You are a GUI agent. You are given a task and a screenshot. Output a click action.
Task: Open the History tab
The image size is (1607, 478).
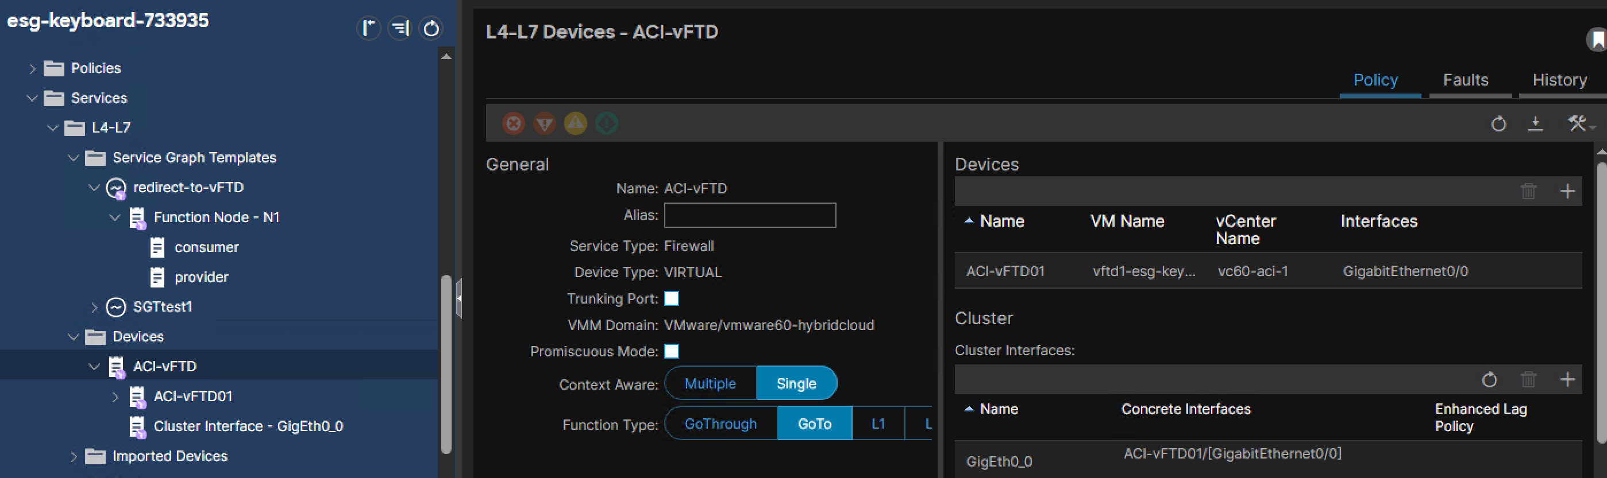click(1559, 80)
